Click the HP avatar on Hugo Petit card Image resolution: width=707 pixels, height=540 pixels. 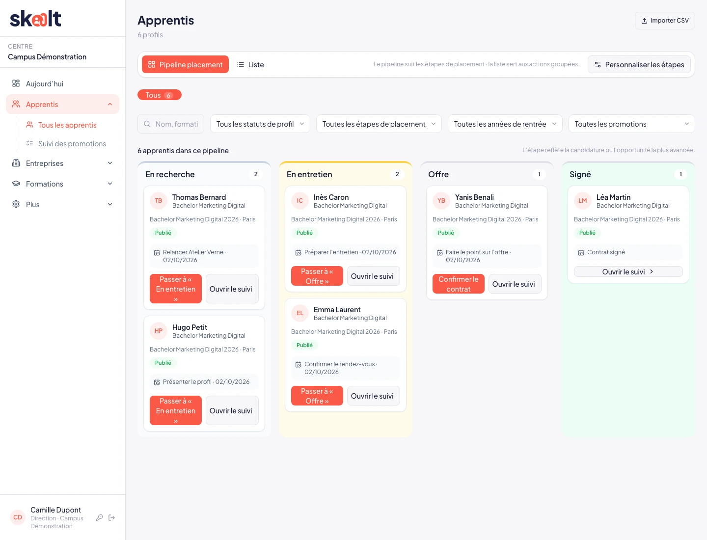159,331
